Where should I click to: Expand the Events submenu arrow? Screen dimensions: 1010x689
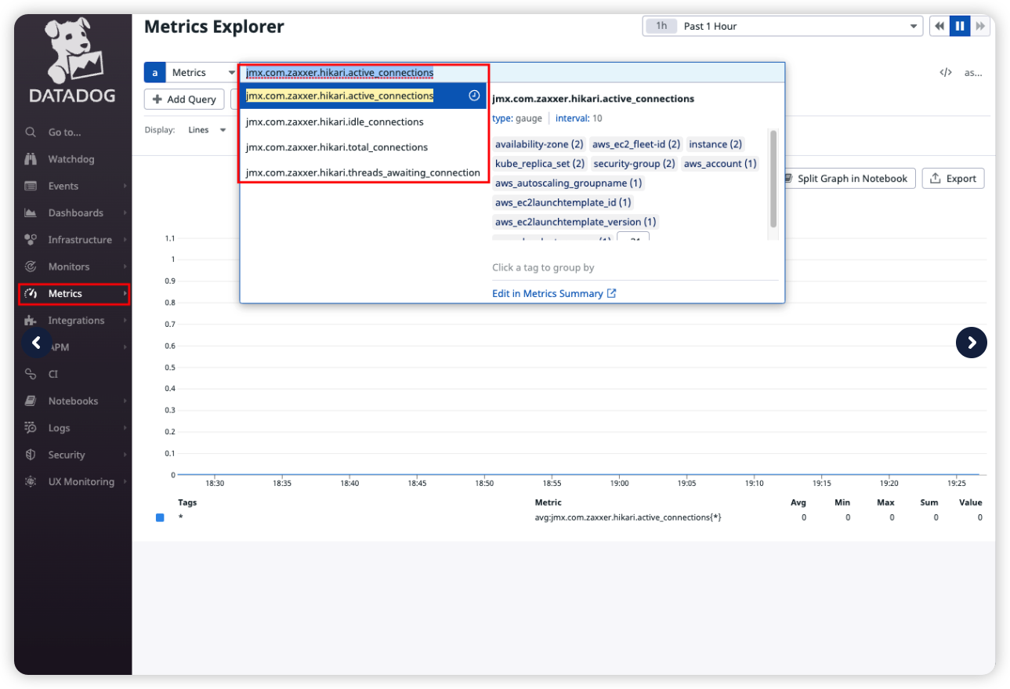point(125,186)
